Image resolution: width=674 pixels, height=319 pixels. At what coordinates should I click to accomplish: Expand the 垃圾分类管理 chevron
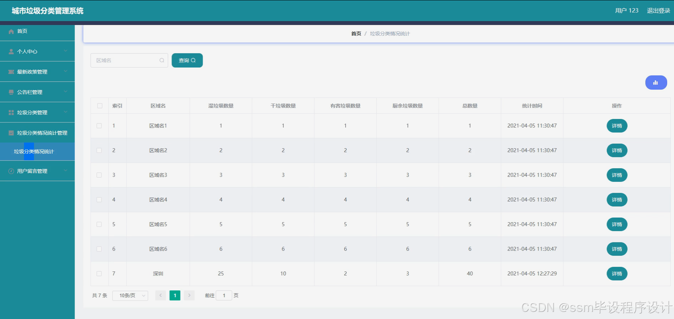click(x=66, y=112)
